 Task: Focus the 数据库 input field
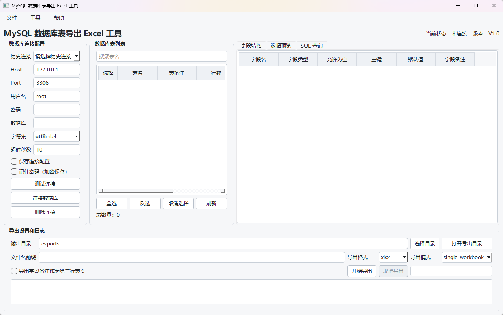pos(57,123)
